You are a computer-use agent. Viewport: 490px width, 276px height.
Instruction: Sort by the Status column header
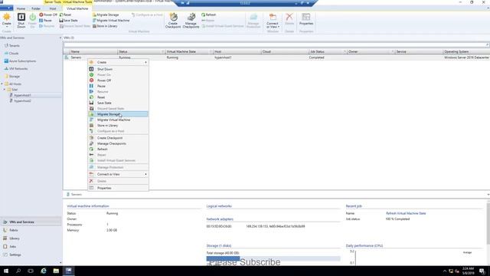(141, 51)
